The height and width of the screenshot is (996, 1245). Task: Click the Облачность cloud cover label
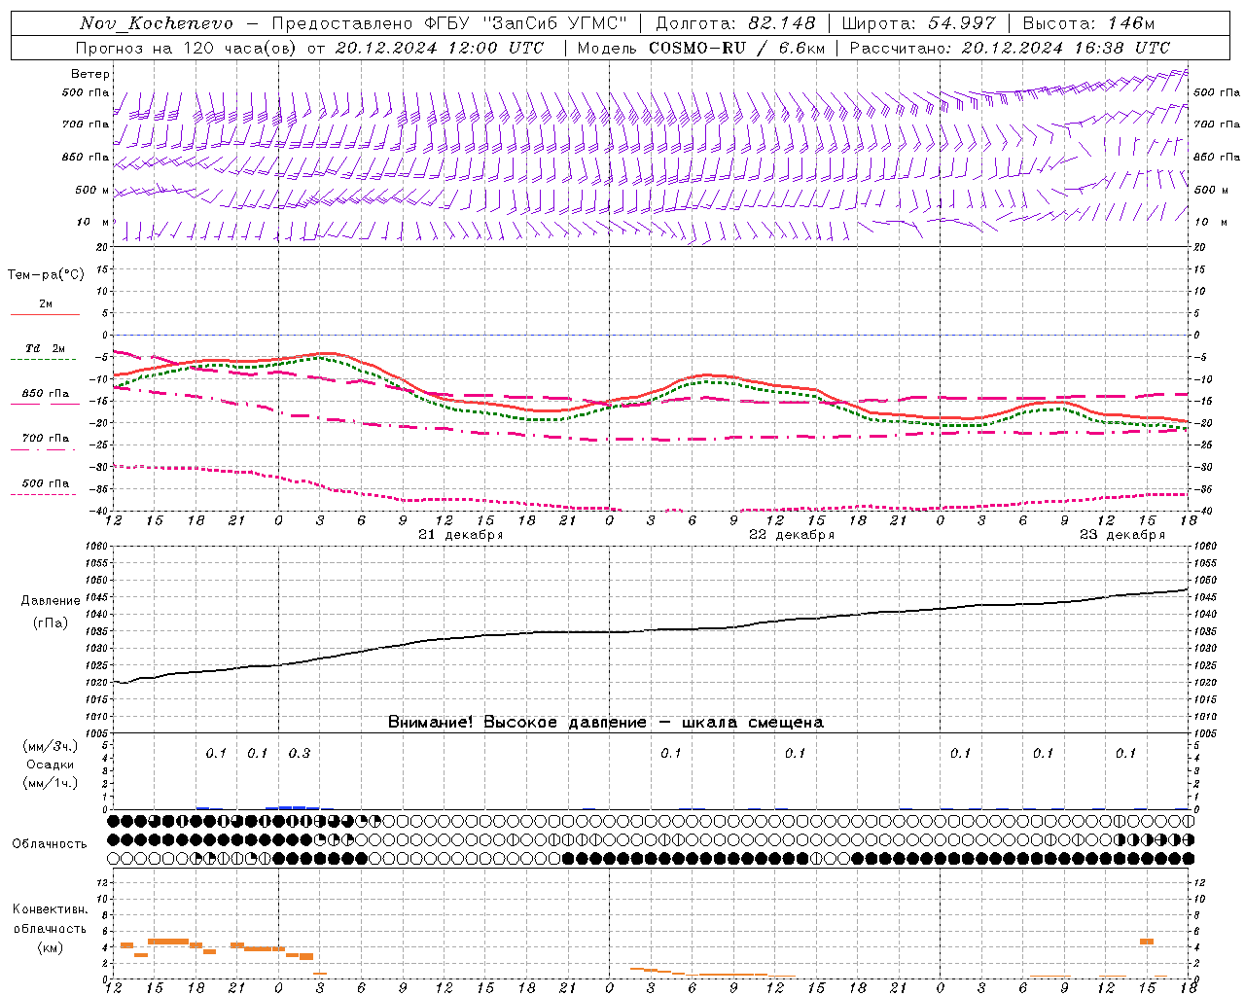click(x=50, y=844)
